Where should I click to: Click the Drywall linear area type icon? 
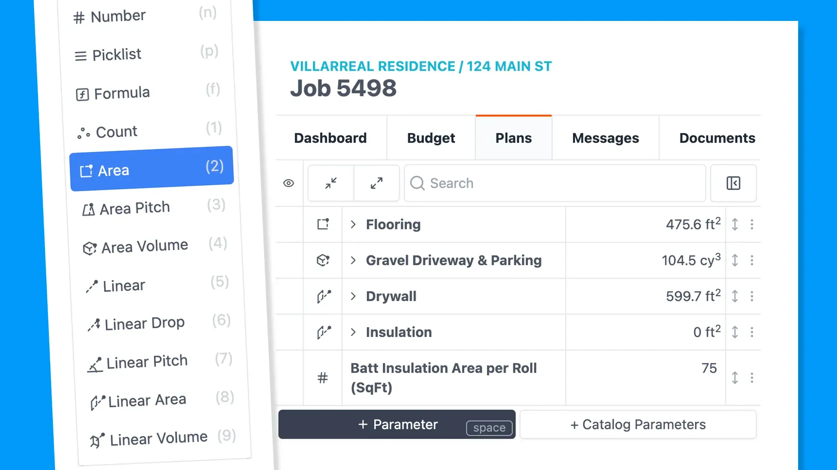point(323,296)
